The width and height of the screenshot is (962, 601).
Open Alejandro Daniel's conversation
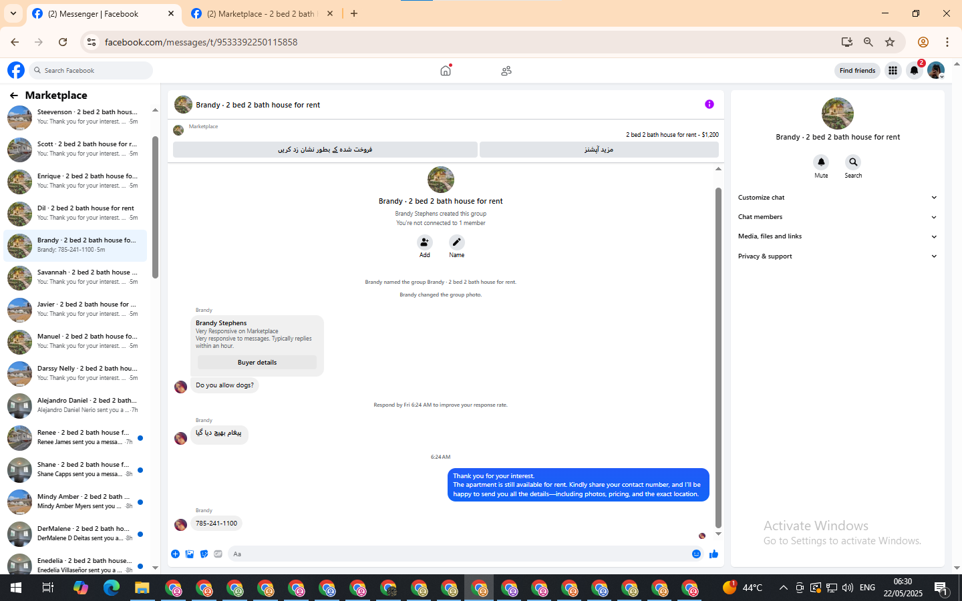click(x=75, y=406)
